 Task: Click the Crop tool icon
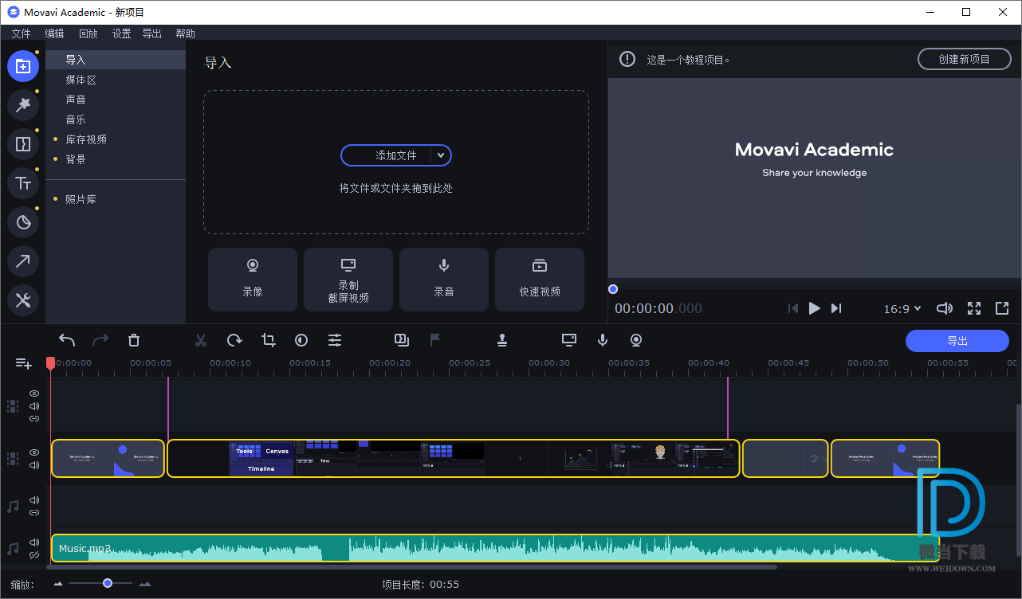click(268, 340)
